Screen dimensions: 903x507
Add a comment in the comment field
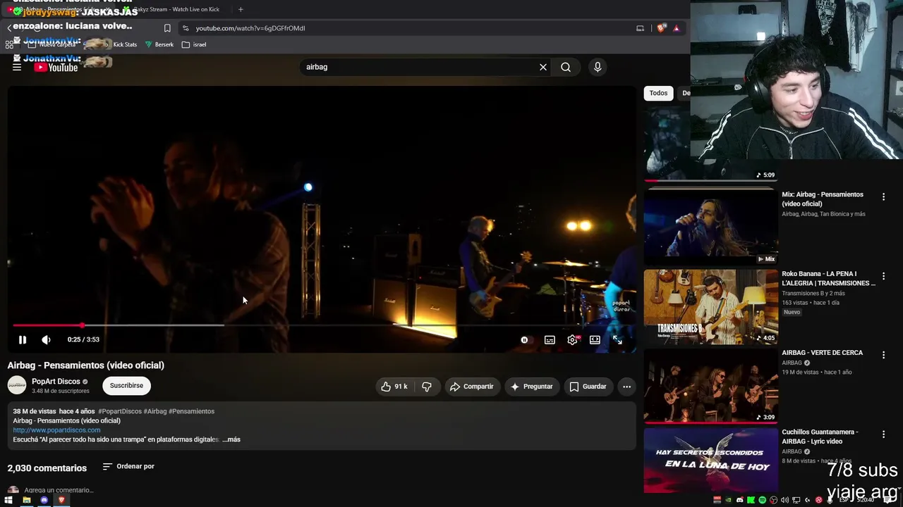[x=58, y=490]
